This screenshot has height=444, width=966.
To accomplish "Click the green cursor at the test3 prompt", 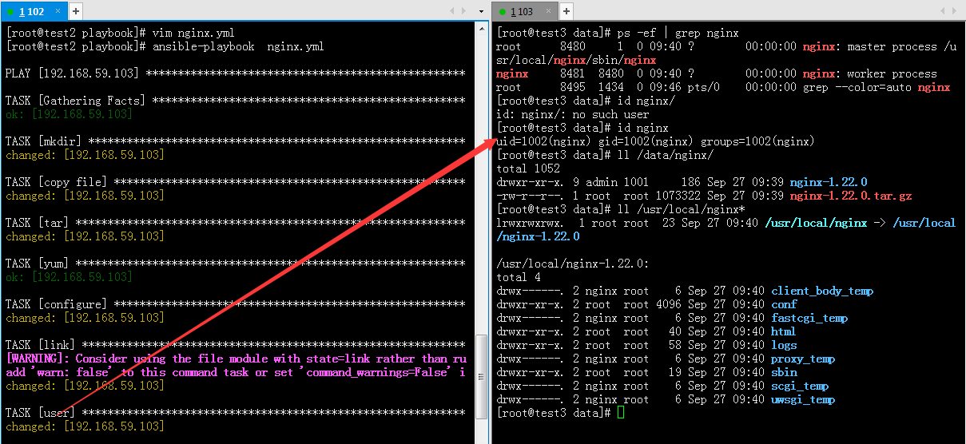I will pos(621,413).
